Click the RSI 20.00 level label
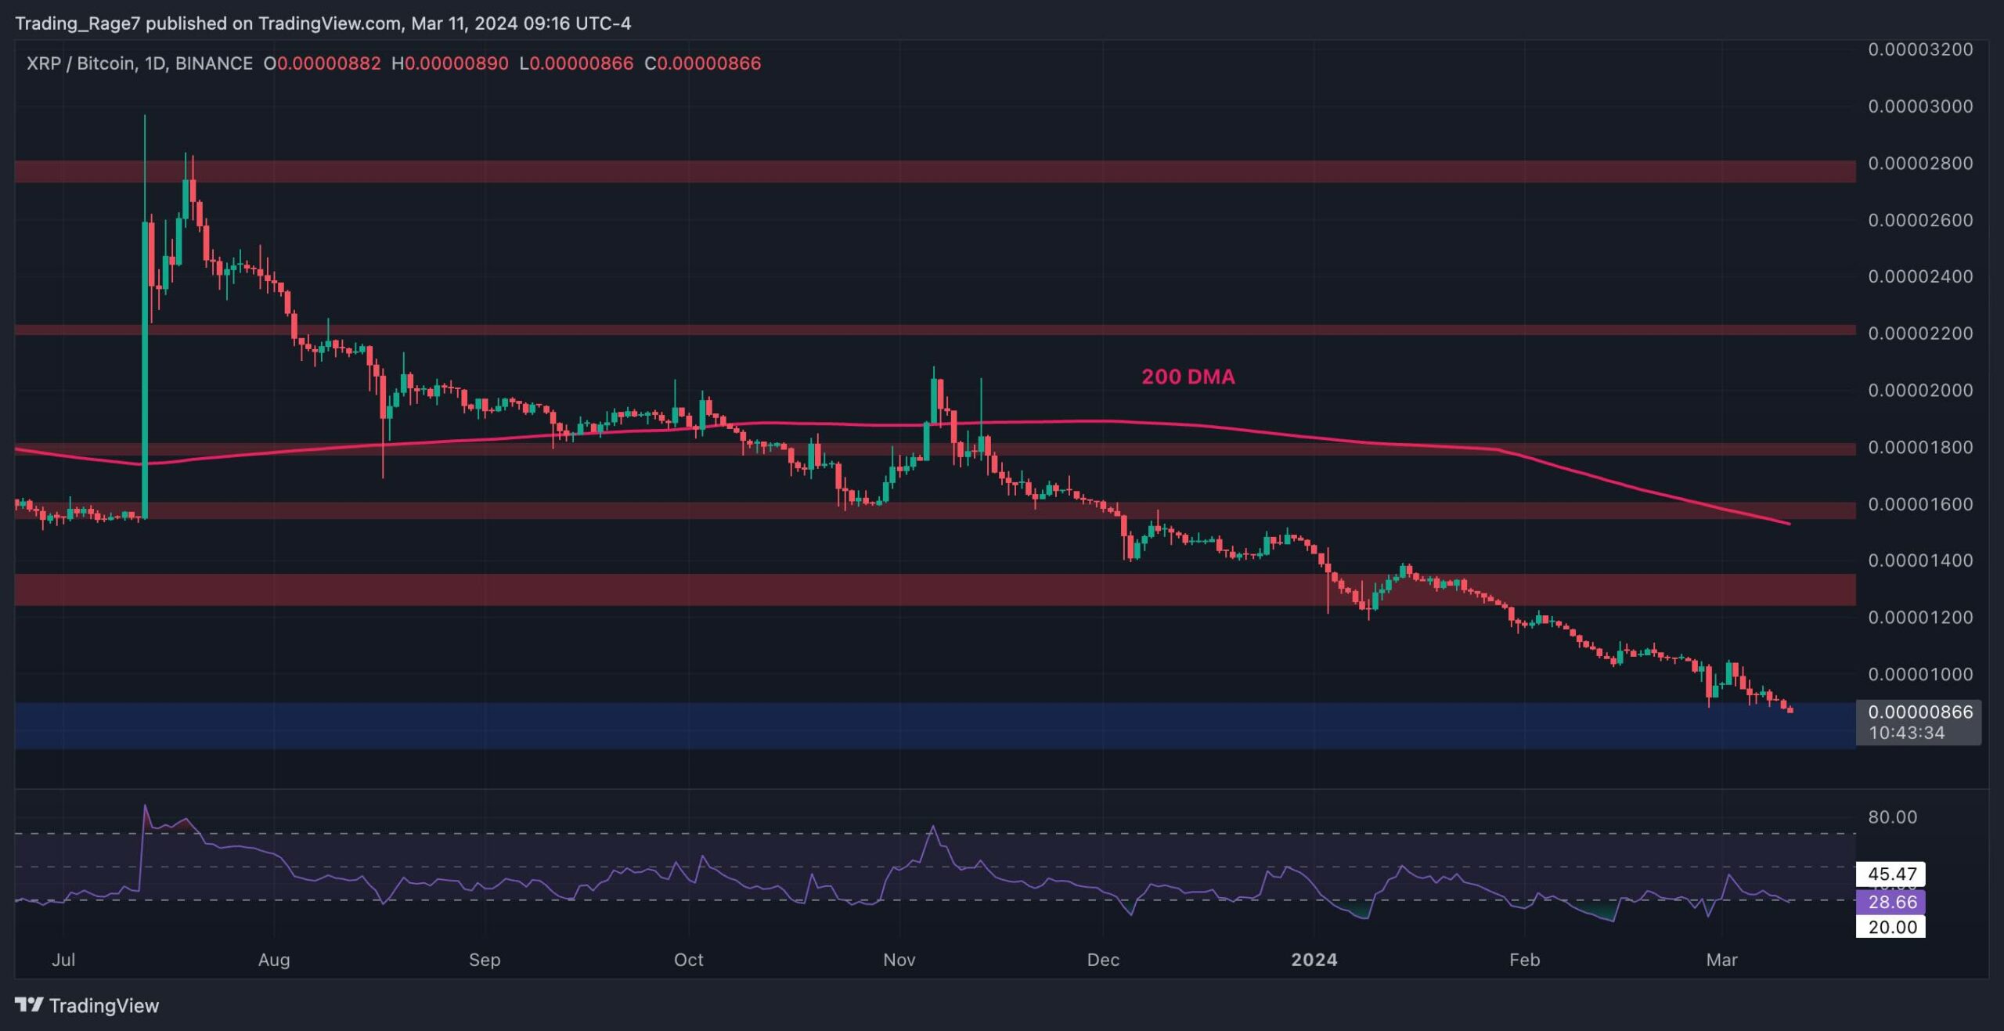 1891,927
